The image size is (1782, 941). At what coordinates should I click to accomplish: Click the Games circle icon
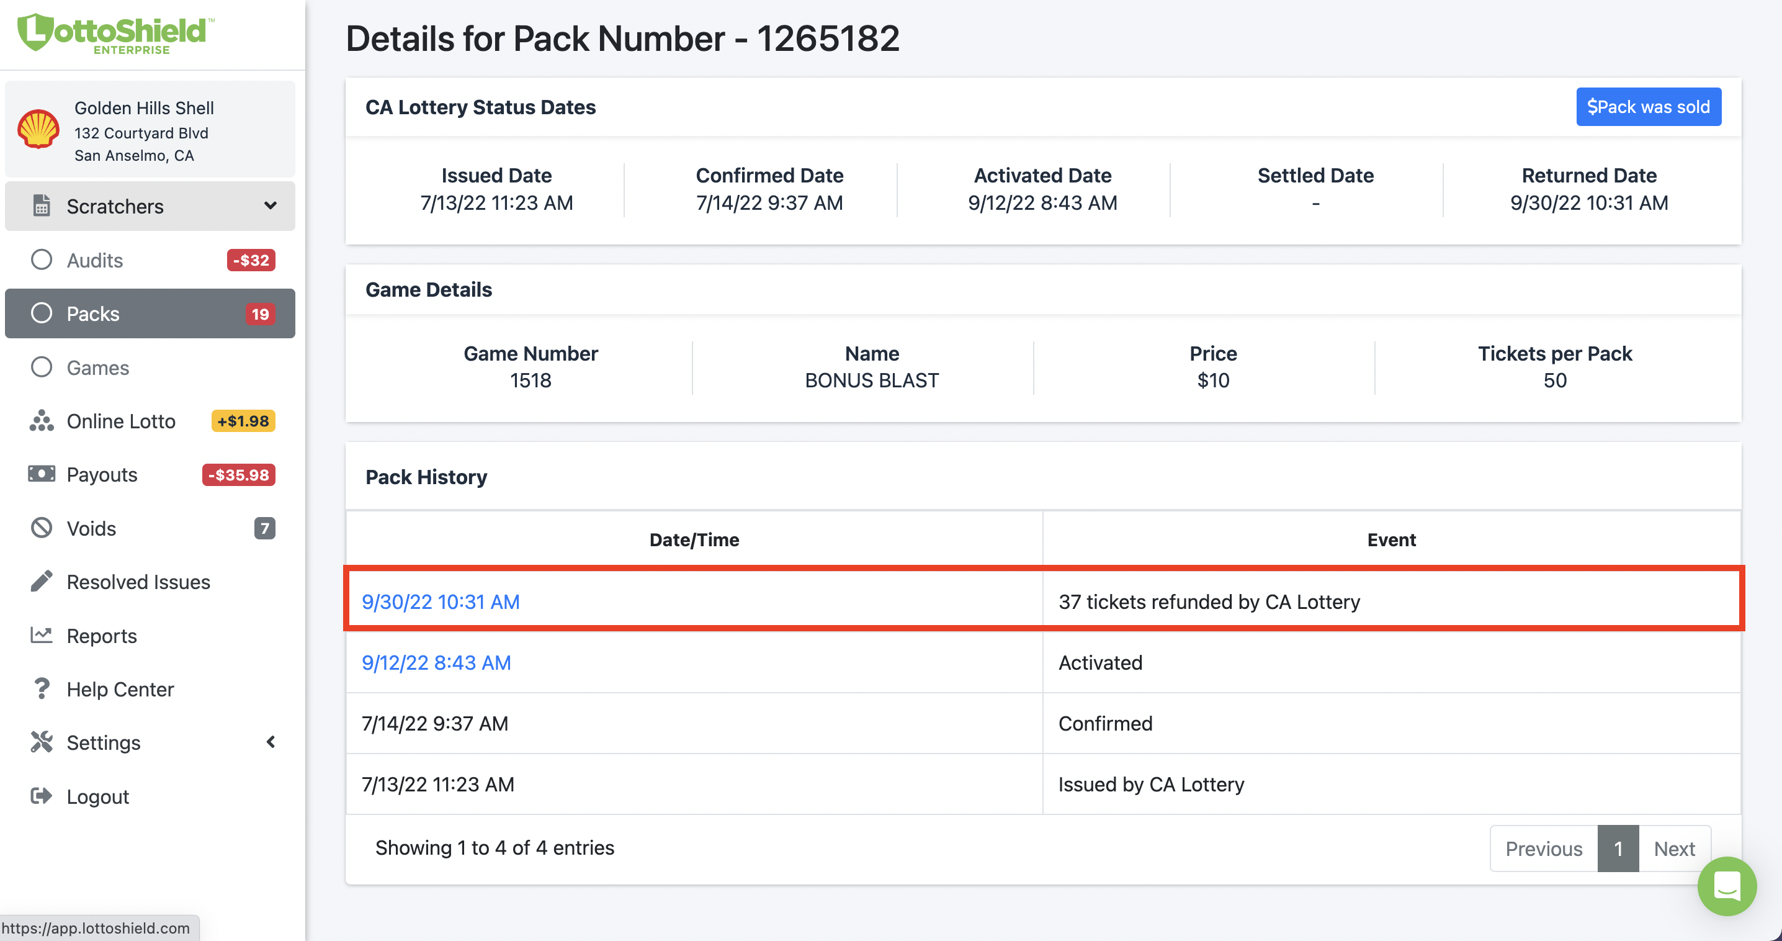coord(42,367)
